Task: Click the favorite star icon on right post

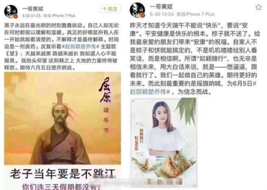Action: 258,7
